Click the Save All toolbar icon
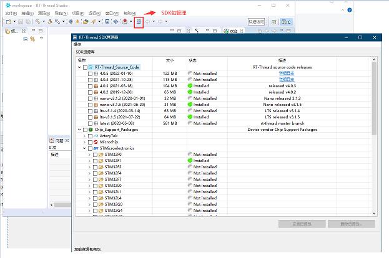Screen dimensions: 389x258 (28, 22)
